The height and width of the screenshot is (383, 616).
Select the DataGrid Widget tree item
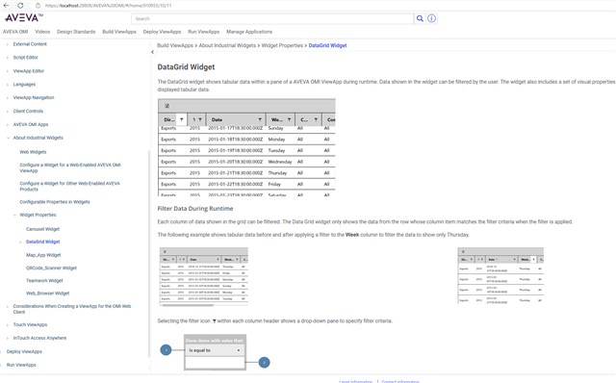[x=42, y=242]
